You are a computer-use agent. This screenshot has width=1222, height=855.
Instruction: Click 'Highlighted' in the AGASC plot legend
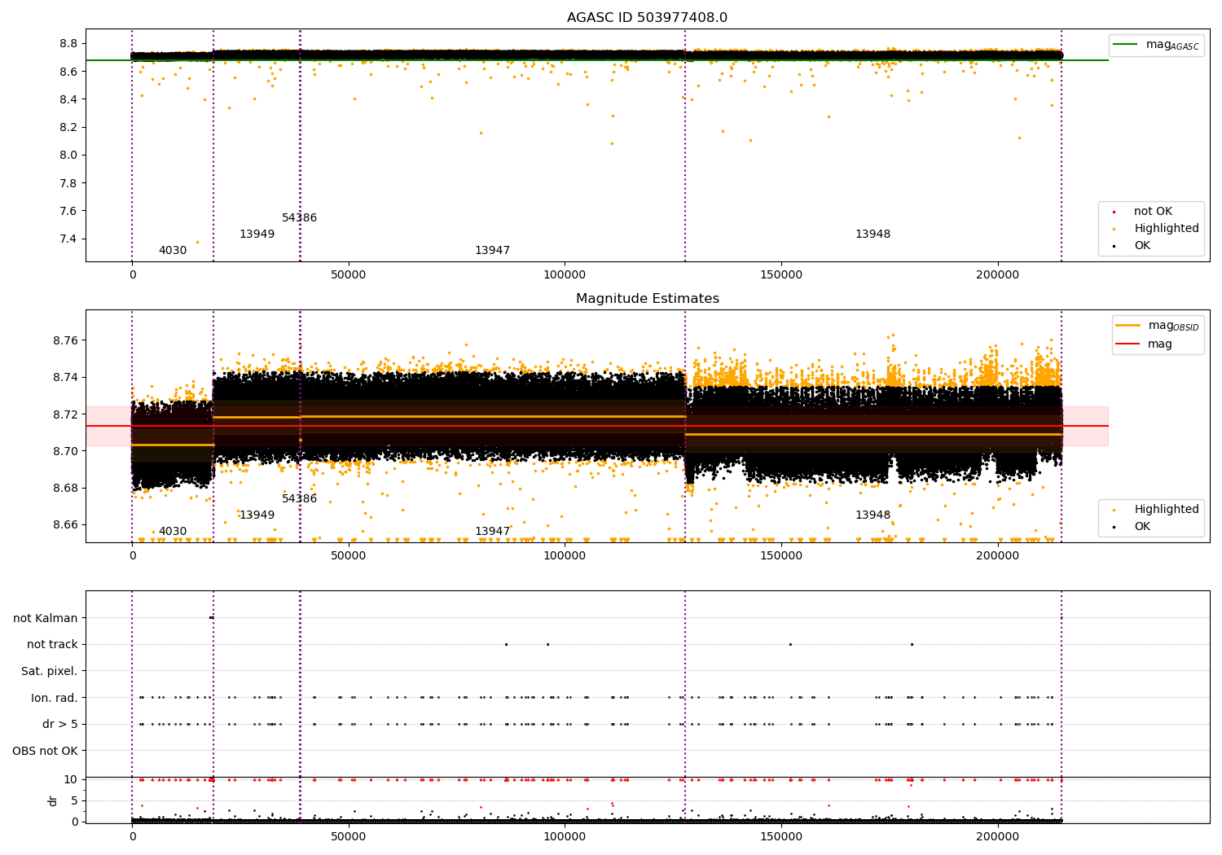point(1167,229)
